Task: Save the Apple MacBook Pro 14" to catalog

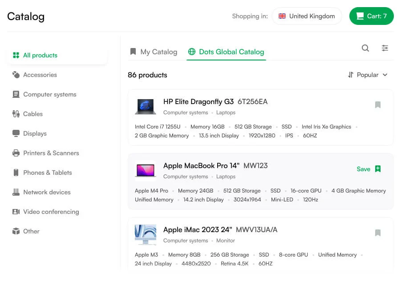Action: pyautogui.click(x=369, y=169)
